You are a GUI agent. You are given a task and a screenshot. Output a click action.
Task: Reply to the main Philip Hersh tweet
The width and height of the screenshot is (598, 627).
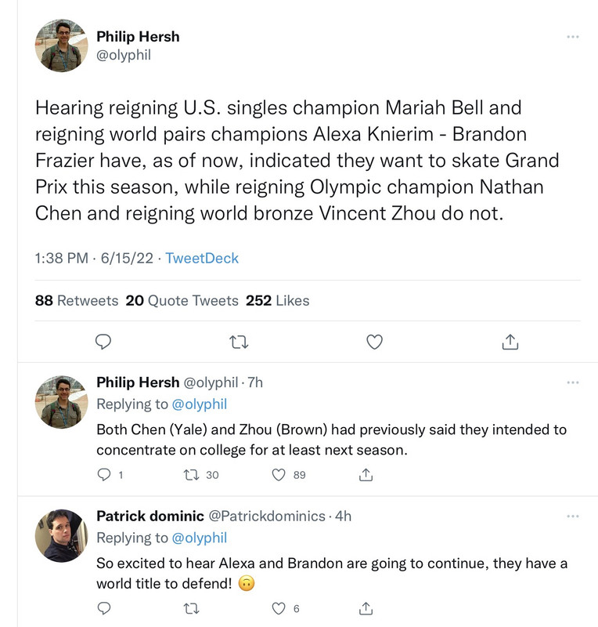pos(103,342)
